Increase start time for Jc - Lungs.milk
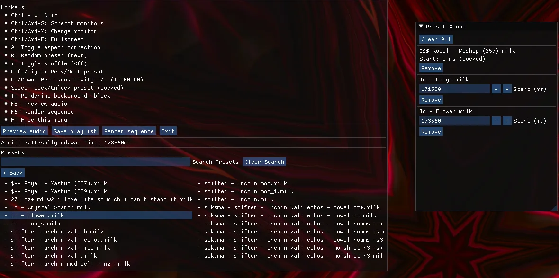 [x=507, y=89]
